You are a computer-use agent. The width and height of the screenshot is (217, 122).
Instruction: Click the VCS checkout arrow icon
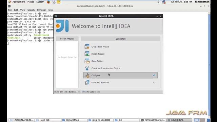87,68
